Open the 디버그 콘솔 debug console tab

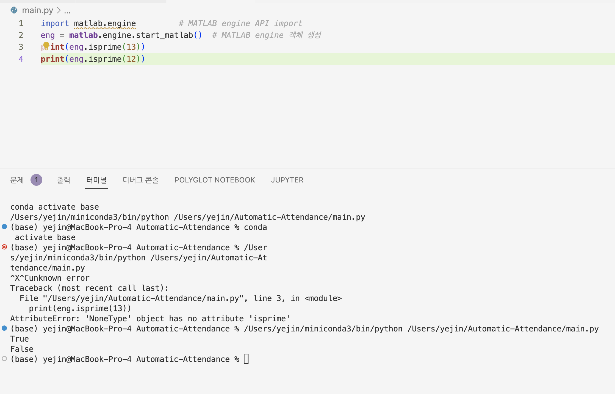click(x=141, y=180)
